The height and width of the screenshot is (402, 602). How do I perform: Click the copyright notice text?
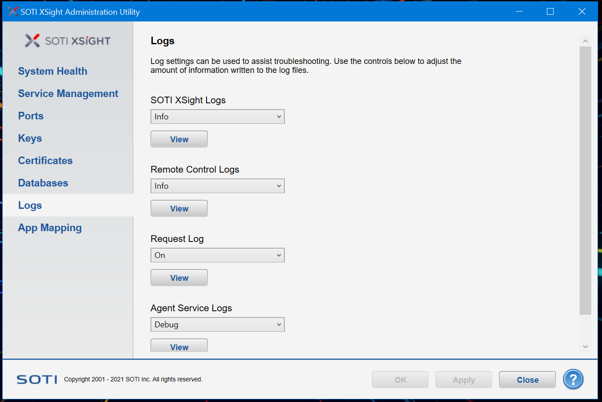point(133,379)
